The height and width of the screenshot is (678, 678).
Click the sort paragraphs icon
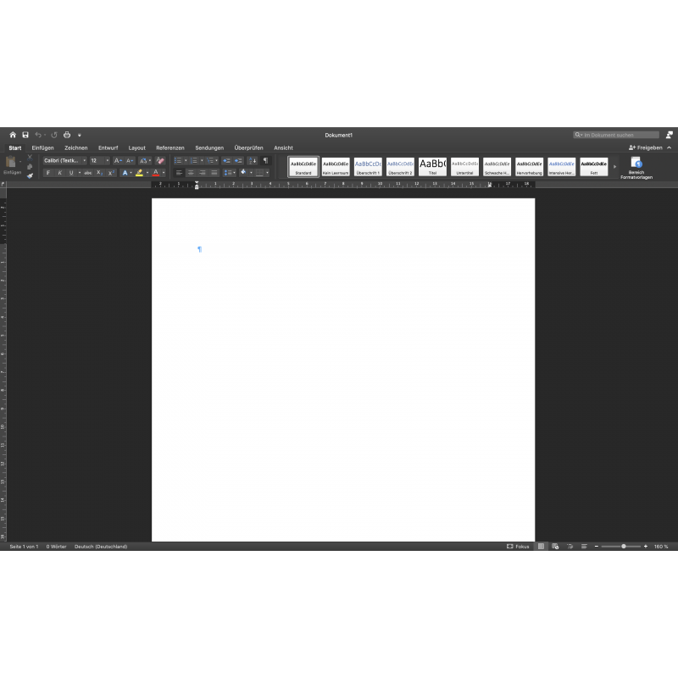253,160
